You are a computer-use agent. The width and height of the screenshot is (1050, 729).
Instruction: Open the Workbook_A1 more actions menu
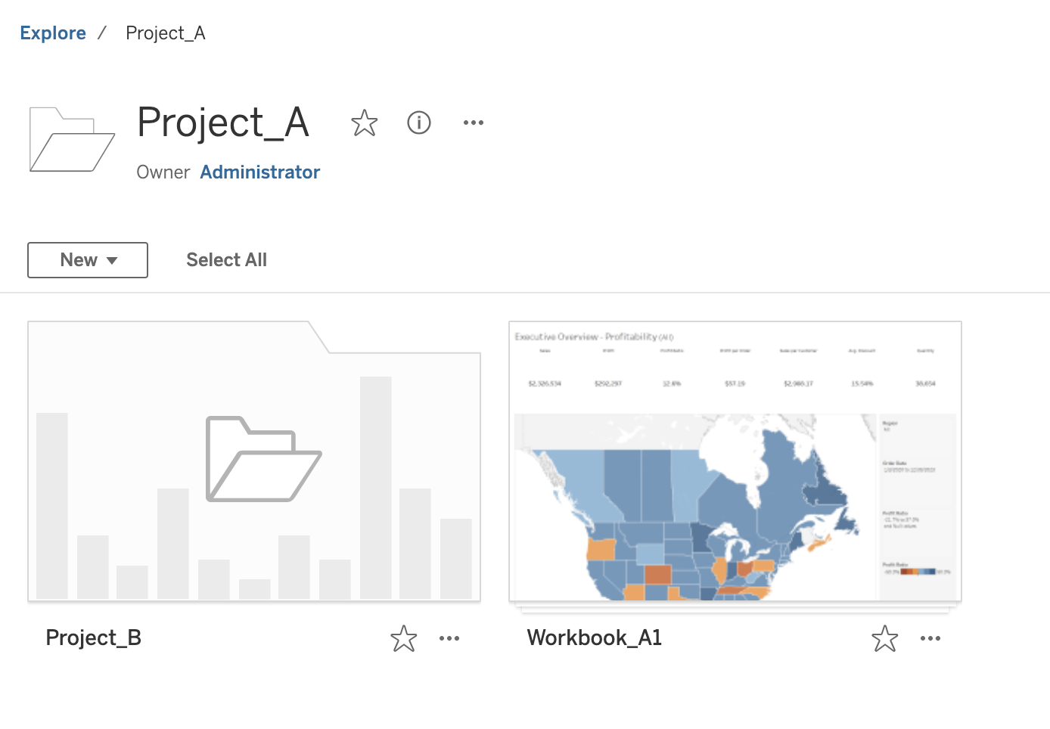930,638
